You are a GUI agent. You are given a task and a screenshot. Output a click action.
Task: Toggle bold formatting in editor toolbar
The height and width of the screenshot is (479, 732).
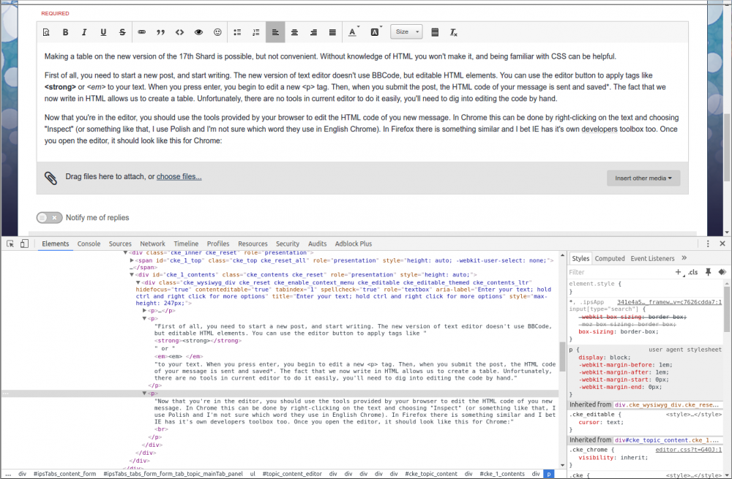65,32
